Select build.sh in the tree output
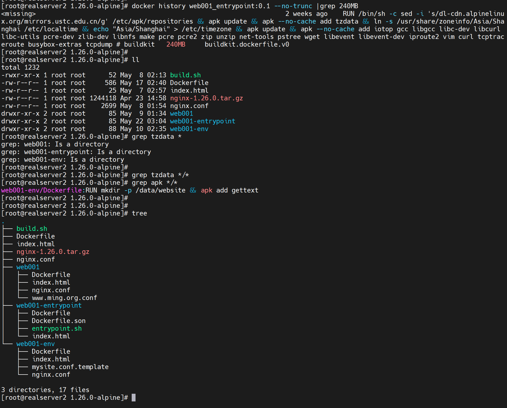 (x=32, y=229)
